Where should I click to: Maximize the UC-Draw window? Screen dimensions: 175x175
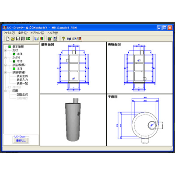[164, 28]
